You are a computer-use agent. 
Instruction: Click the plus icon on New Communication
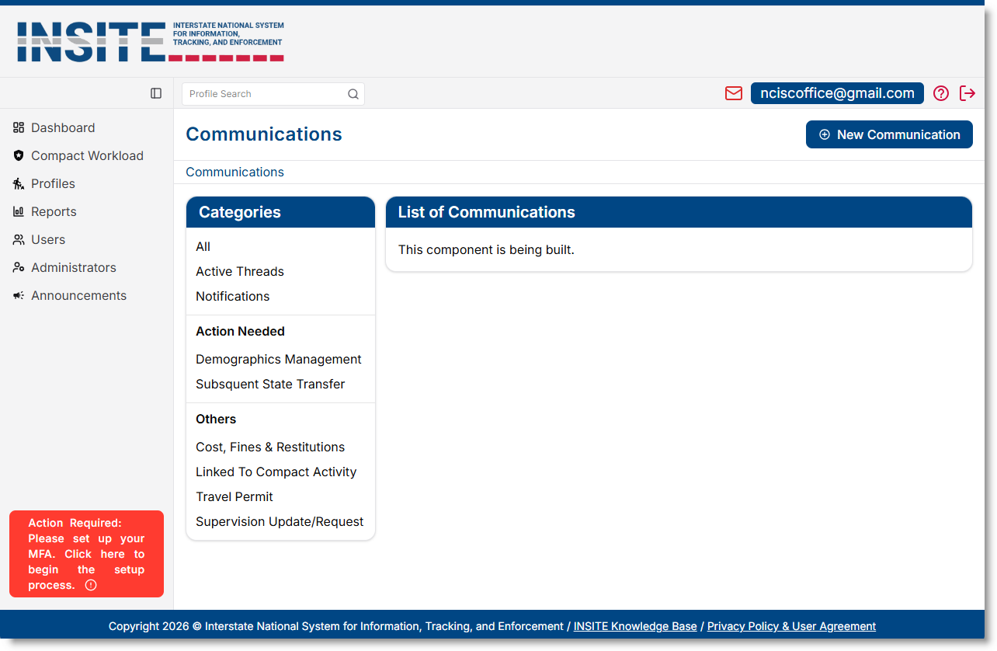click(x=825, y=134)
